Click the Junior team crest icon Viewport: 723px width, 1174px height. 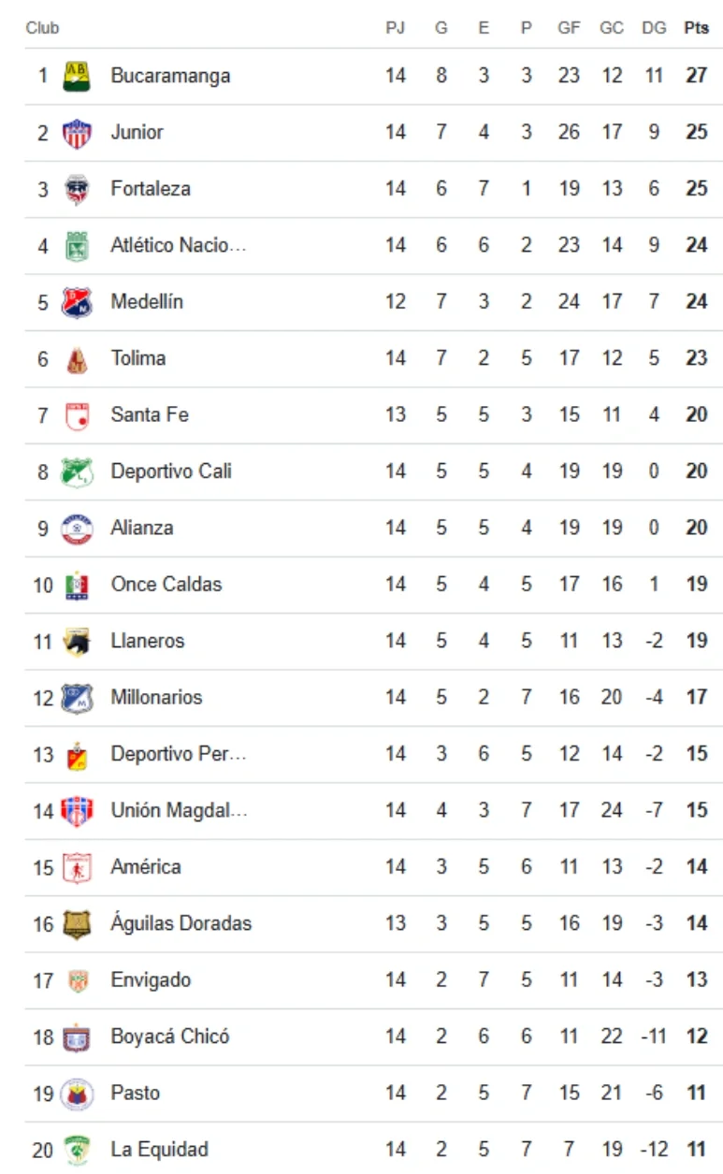pyautogui.click(x=77, y=133)
